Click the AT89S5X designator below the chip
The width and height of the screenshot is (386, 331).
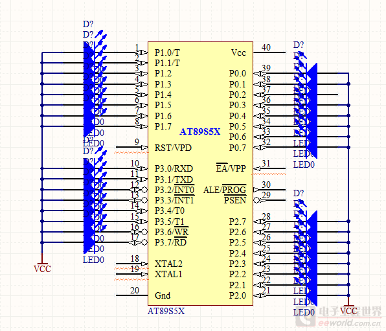[166, 311]
